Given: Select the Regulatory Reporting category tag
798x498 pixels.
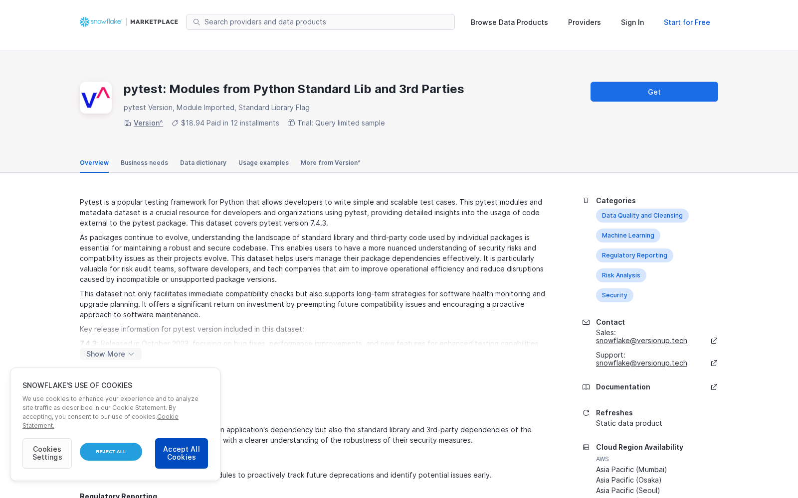Looking at the screenshot, I should (634, 255).
